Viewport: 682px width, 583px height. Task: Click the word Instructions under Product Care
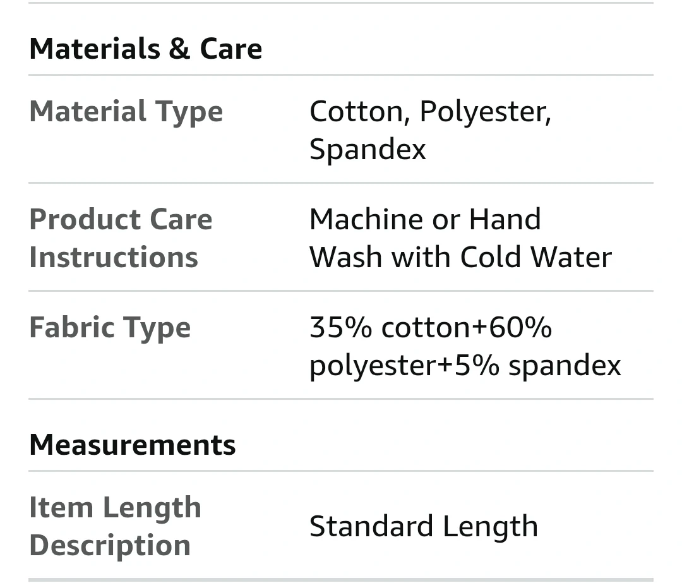[x=114, y=258]
